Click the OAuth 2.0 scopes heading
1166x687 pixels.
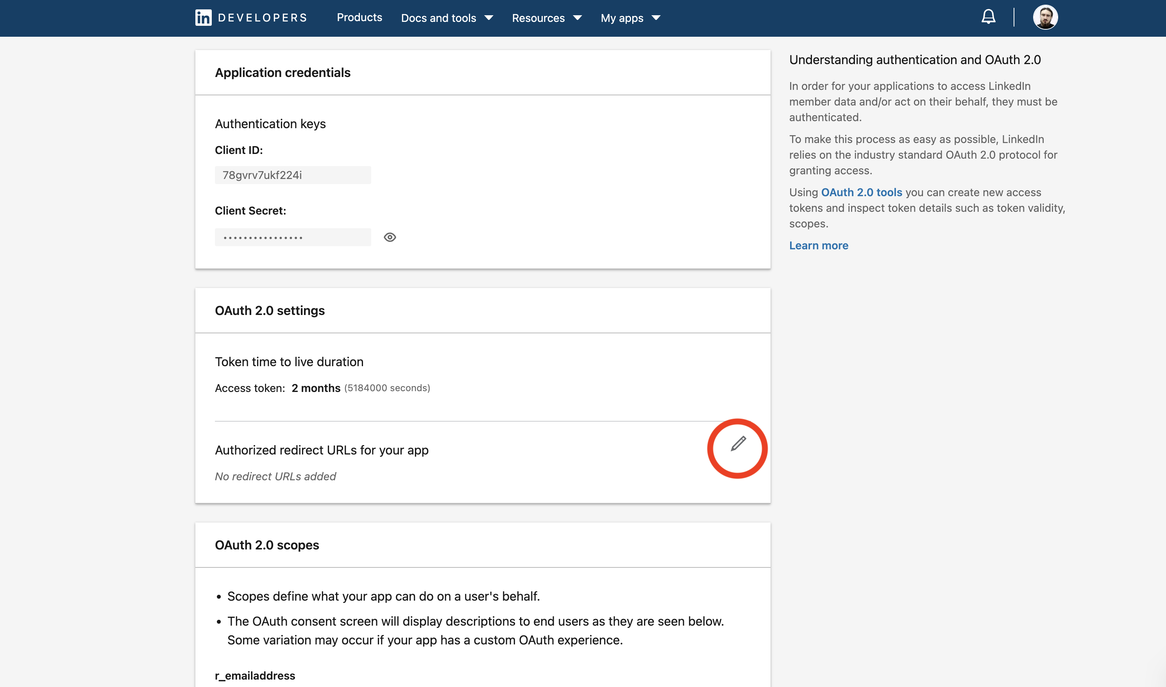(x=266, y=545)
